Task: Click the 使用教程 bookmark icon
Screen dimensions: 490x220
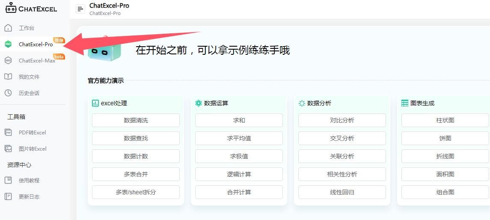Action: coord(8,180)
